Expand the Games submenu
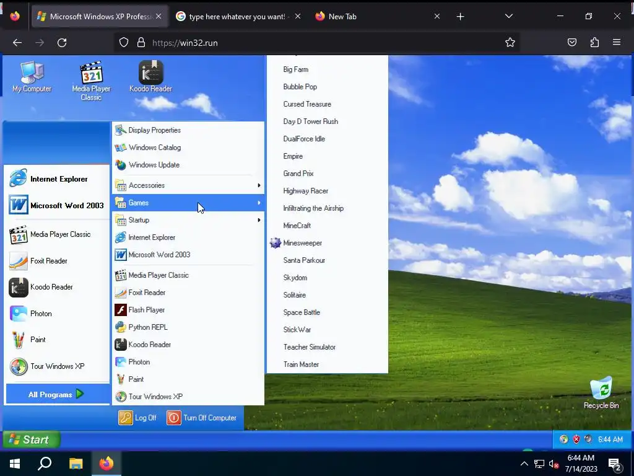This screenshot has width=634, height=476. [188, 203]
